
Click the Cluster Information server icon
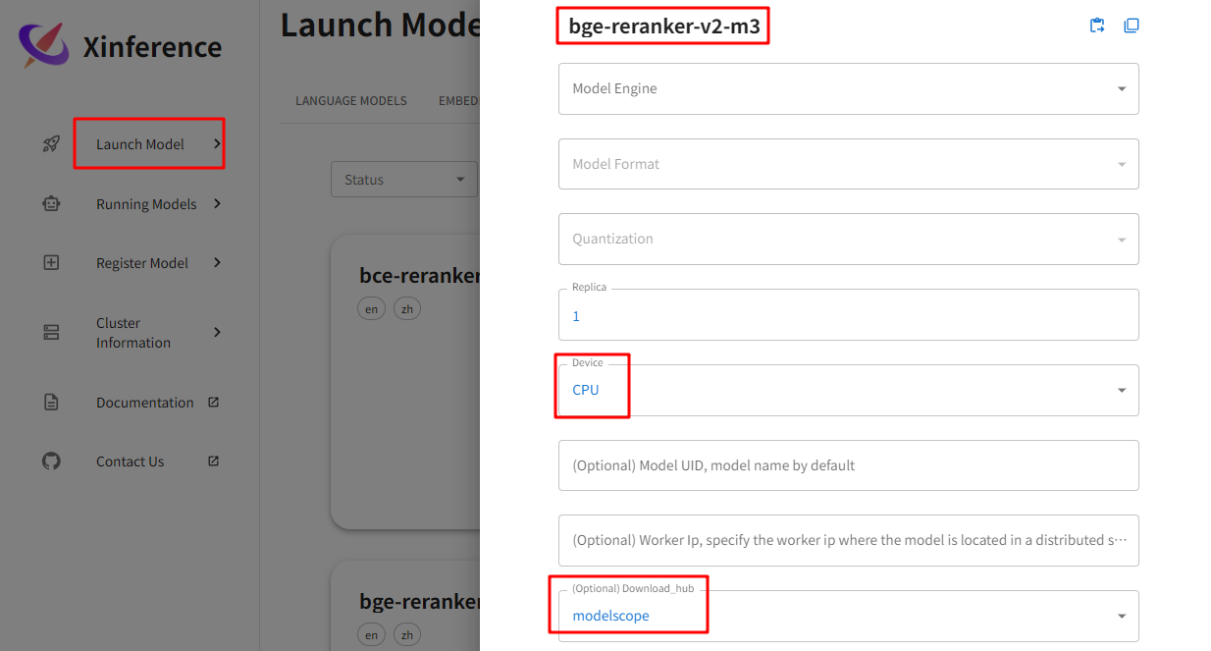(x=51, y=332)
